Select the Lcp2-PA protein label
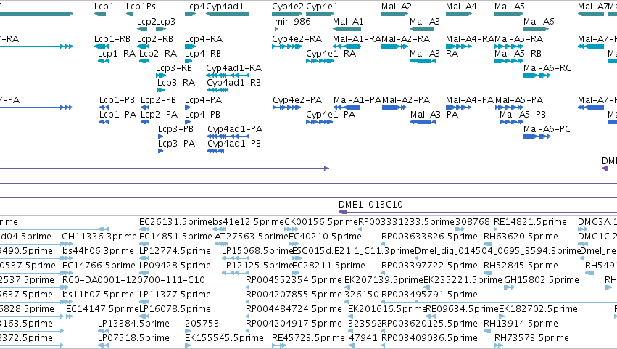This screenshot has height=349, width=617. (159, 115)
